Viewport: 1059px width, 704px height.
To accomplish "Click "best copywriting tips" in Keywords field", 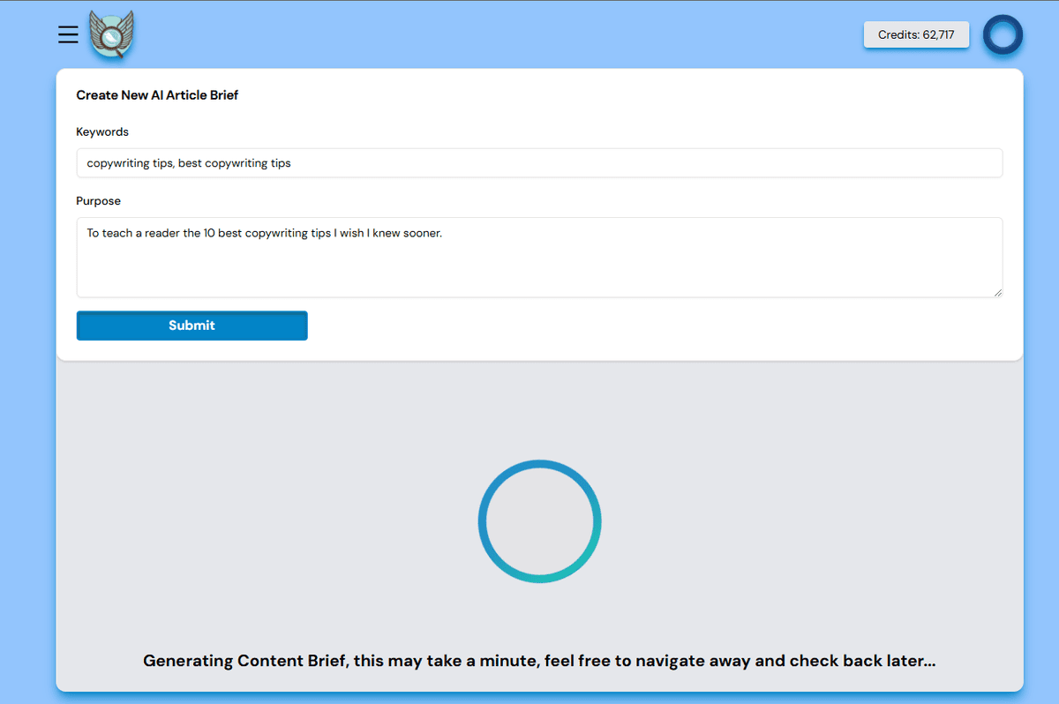I will (x=234, y=163).
